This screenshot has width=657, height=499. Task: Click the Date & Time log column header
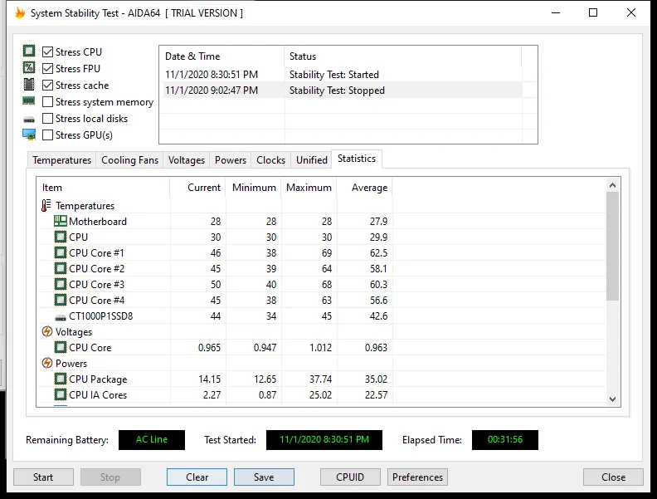pyautogui.click(x=221, y=56)
